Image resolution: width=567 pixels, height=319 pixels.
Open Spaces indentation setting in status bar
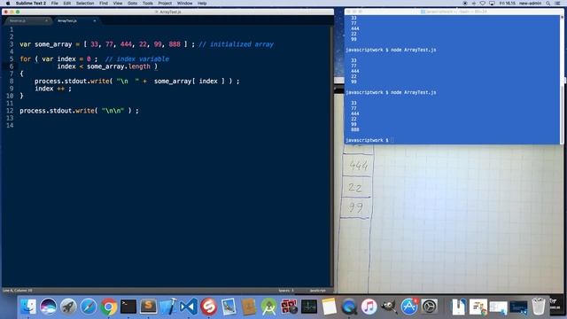click(286, 291)
